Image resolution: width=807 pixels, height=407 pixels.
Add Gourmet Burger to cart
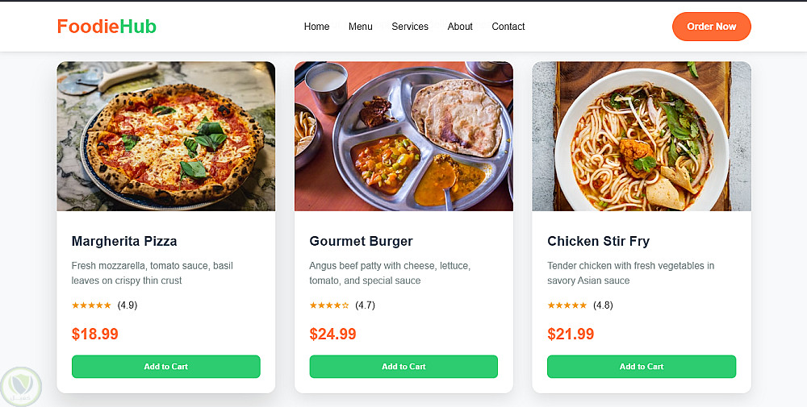[x=403, y=367]
